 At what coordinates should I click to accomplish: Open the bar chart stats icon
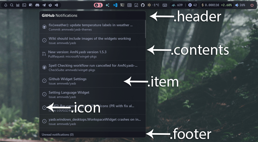pos(18,5)
